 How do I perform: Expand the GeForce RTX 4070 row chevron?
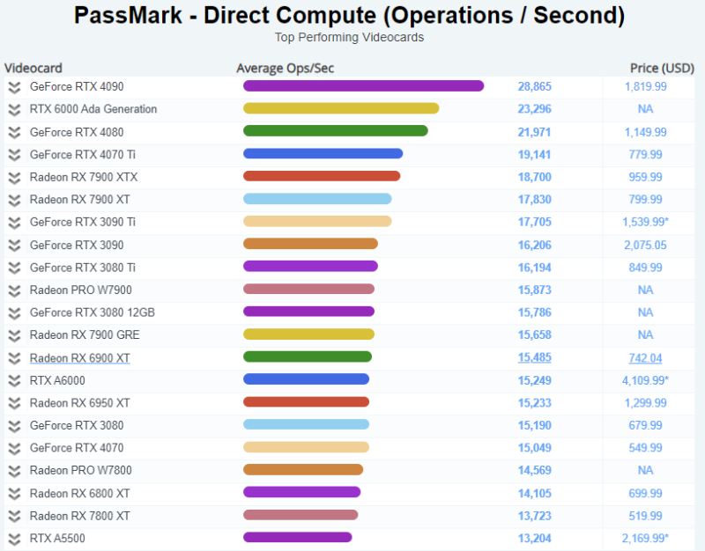tap(14, 448)
